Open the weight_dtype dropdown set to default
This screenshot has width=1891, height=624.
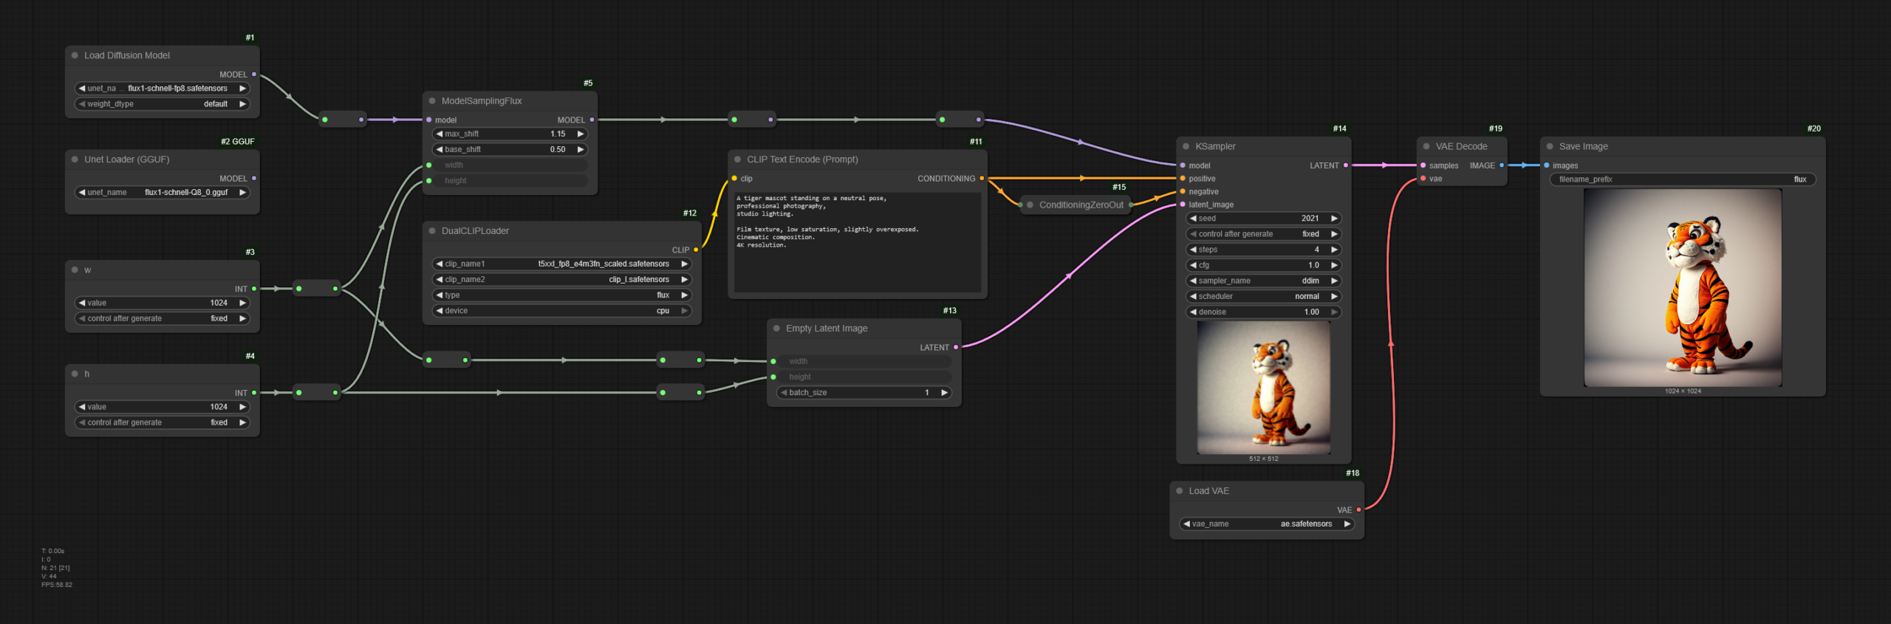point(162,104)
